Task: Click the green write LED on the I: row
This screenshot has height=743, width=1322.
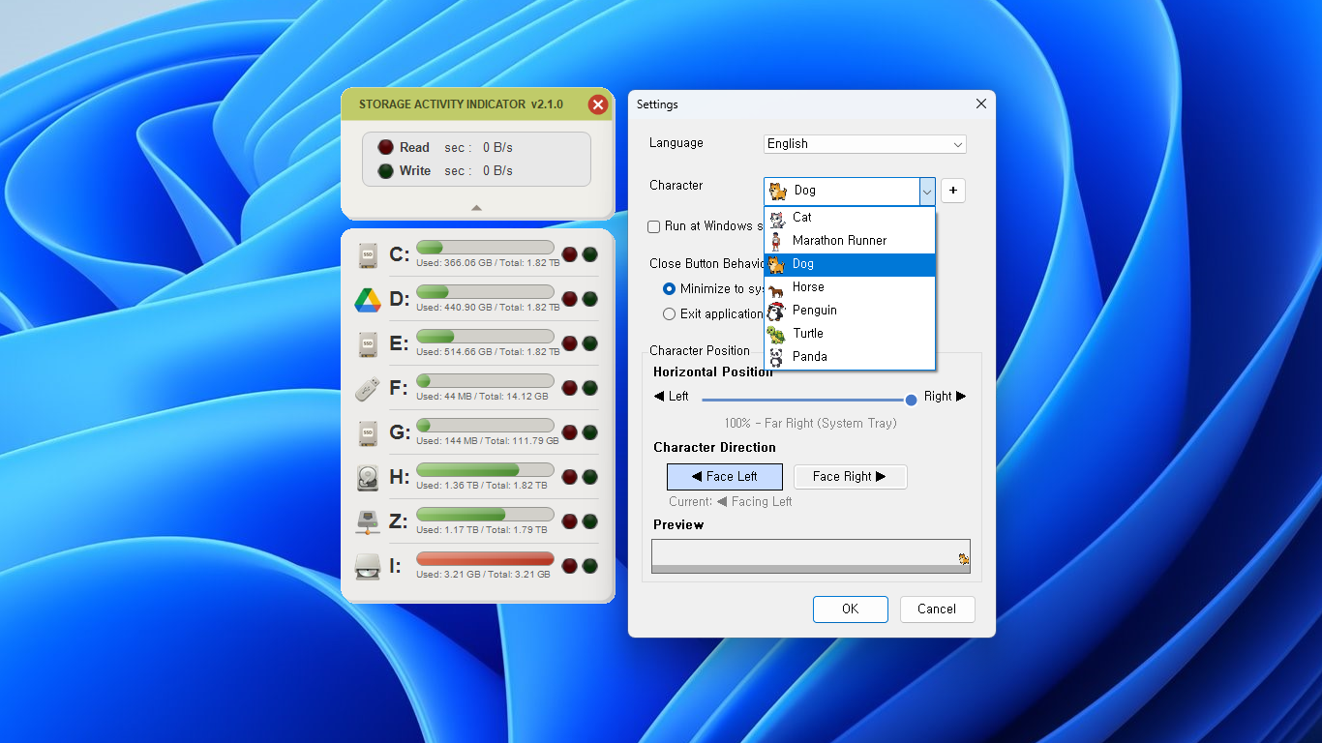Action: click(589, 566)
